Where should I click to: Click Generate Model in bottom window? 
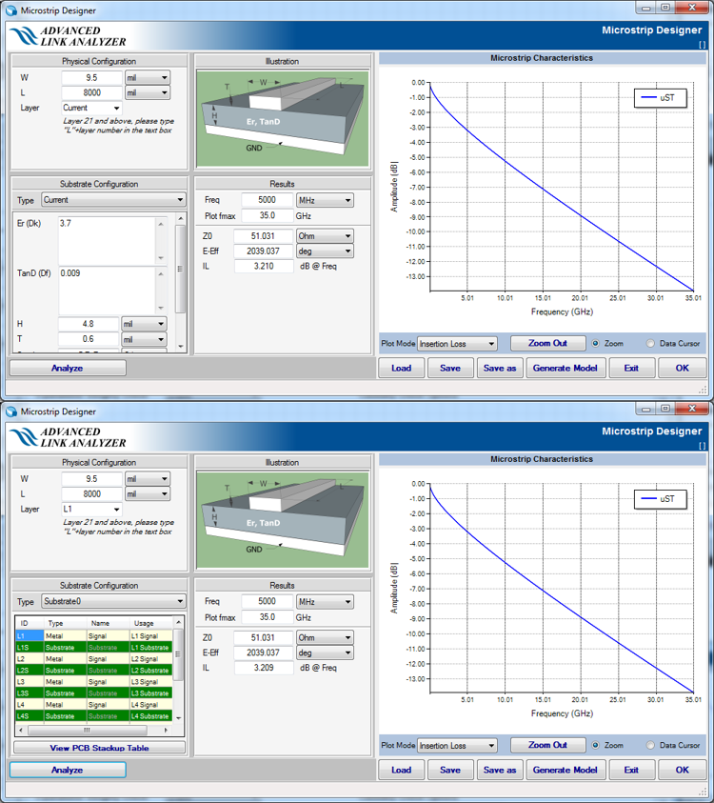coord(565,770)
